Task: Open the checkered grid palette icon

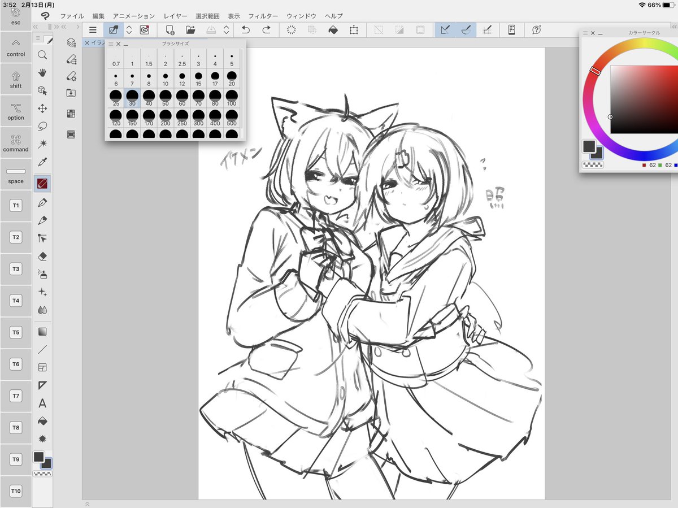Action: click(71, 114)
